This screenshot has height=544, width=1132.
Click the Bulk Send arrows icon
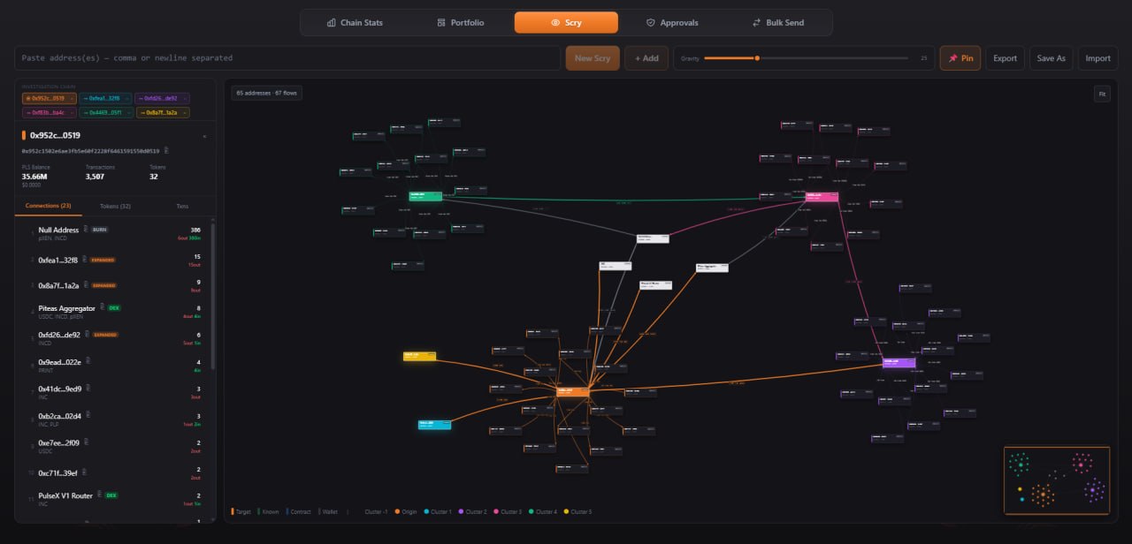pos(756,22)
